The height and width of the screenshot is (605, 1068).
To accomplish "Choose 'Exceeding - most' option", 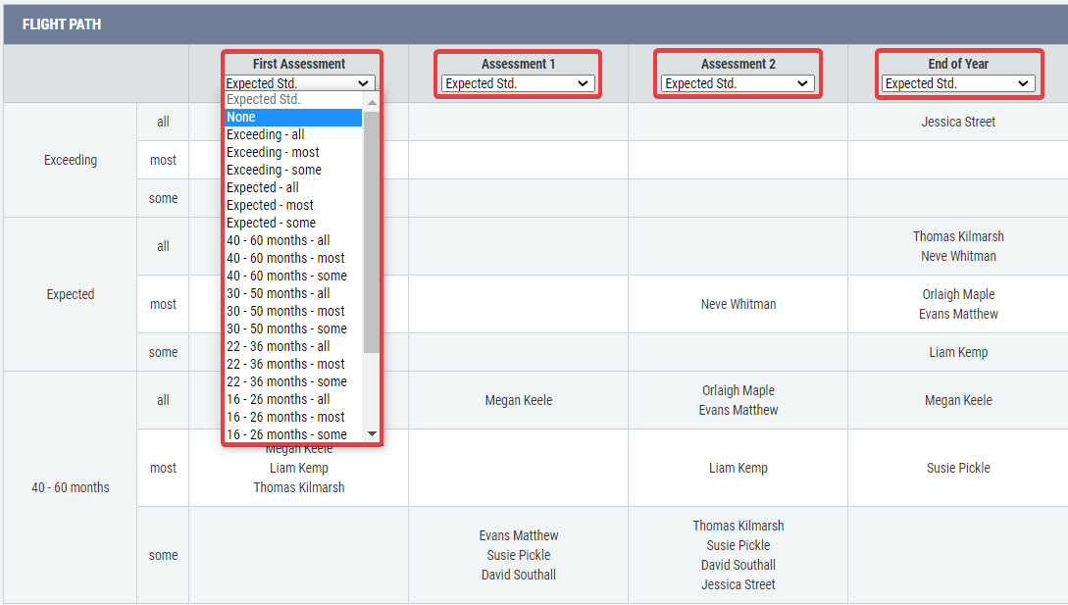I will pyautogui.click(x=292, y=153).
